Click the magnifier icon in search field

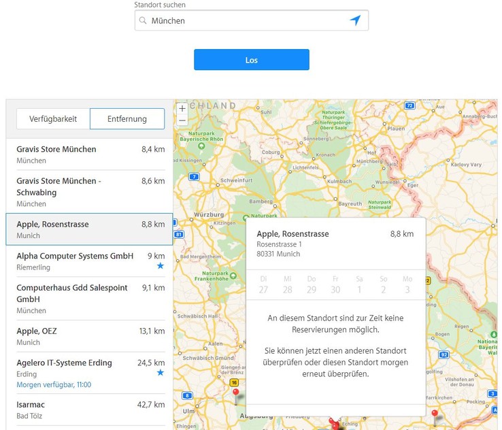coord(143,20)
